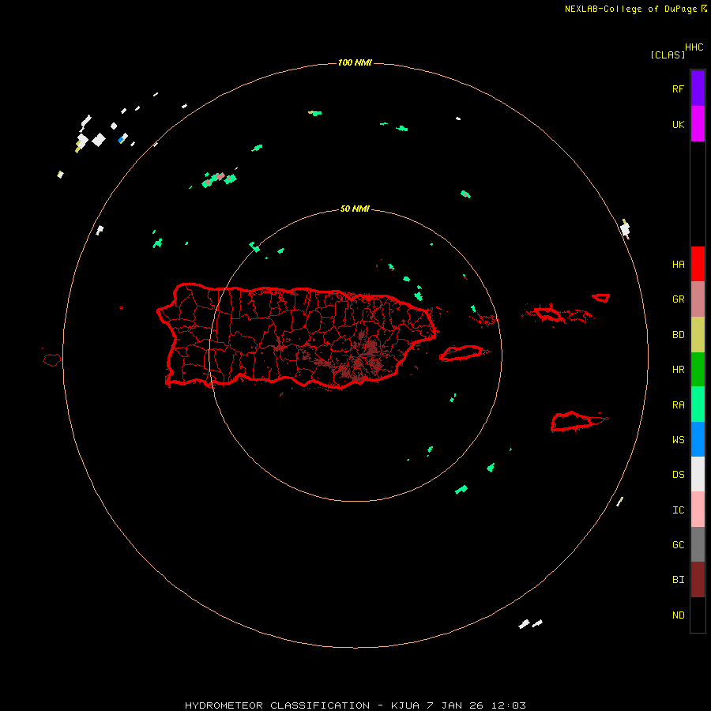
Task: Click the DS legend label
Action: [678, 475]
